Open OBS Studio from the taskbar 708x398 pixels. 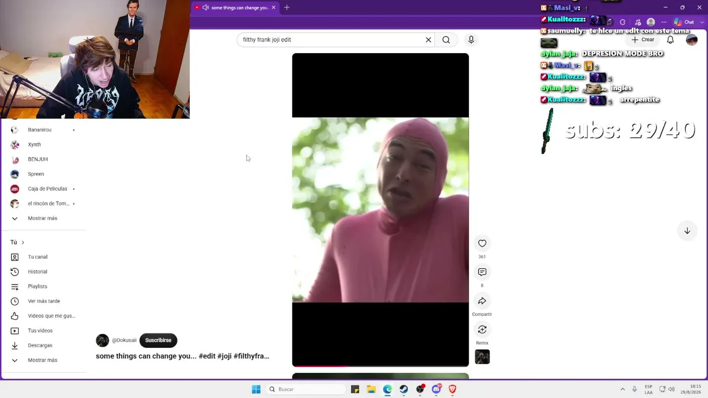tap(420, 389)
